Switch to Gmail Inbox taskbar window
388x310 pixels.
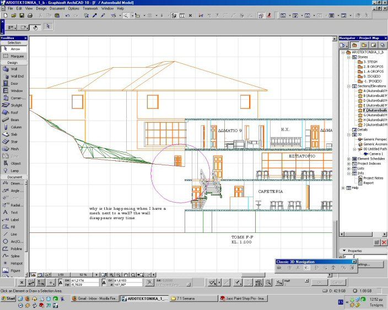click(94, 298)
